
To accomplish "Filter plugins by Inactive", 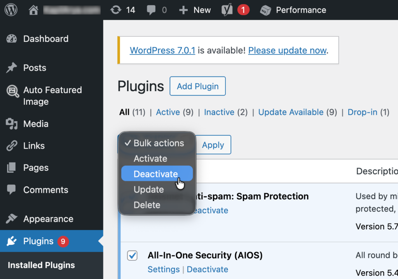I will point(219,112).
